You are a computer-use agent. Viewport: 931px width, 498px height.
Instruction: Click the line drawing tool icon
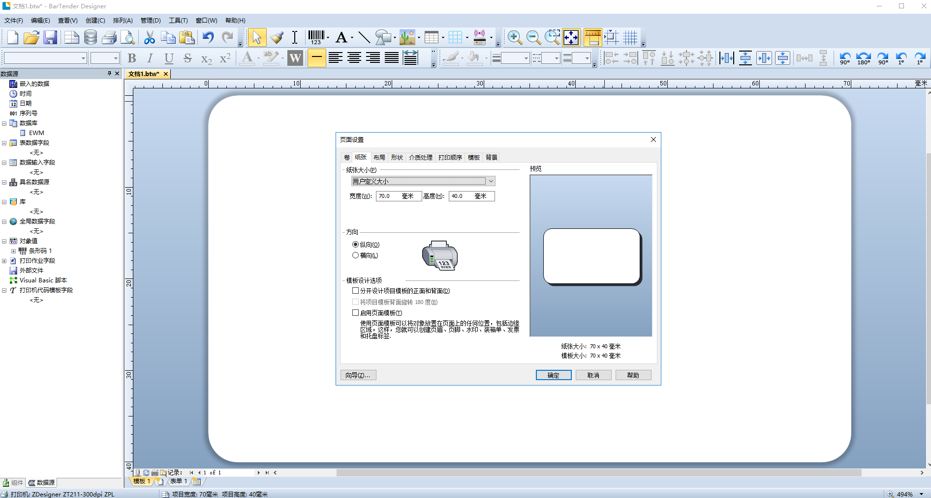point(364,37)
